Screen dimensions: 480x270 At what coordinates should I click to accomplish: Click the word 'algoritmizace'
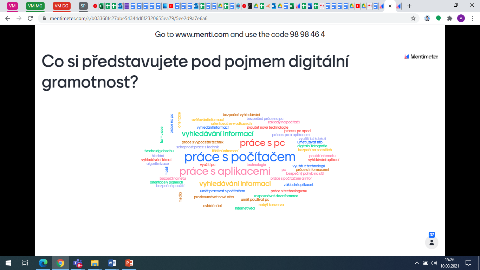point(157,163)
